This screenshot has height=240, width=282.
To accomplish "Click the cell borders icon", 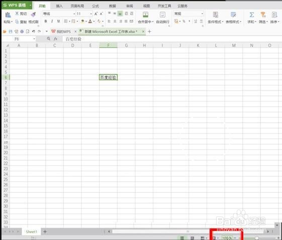I will (66, 21).
